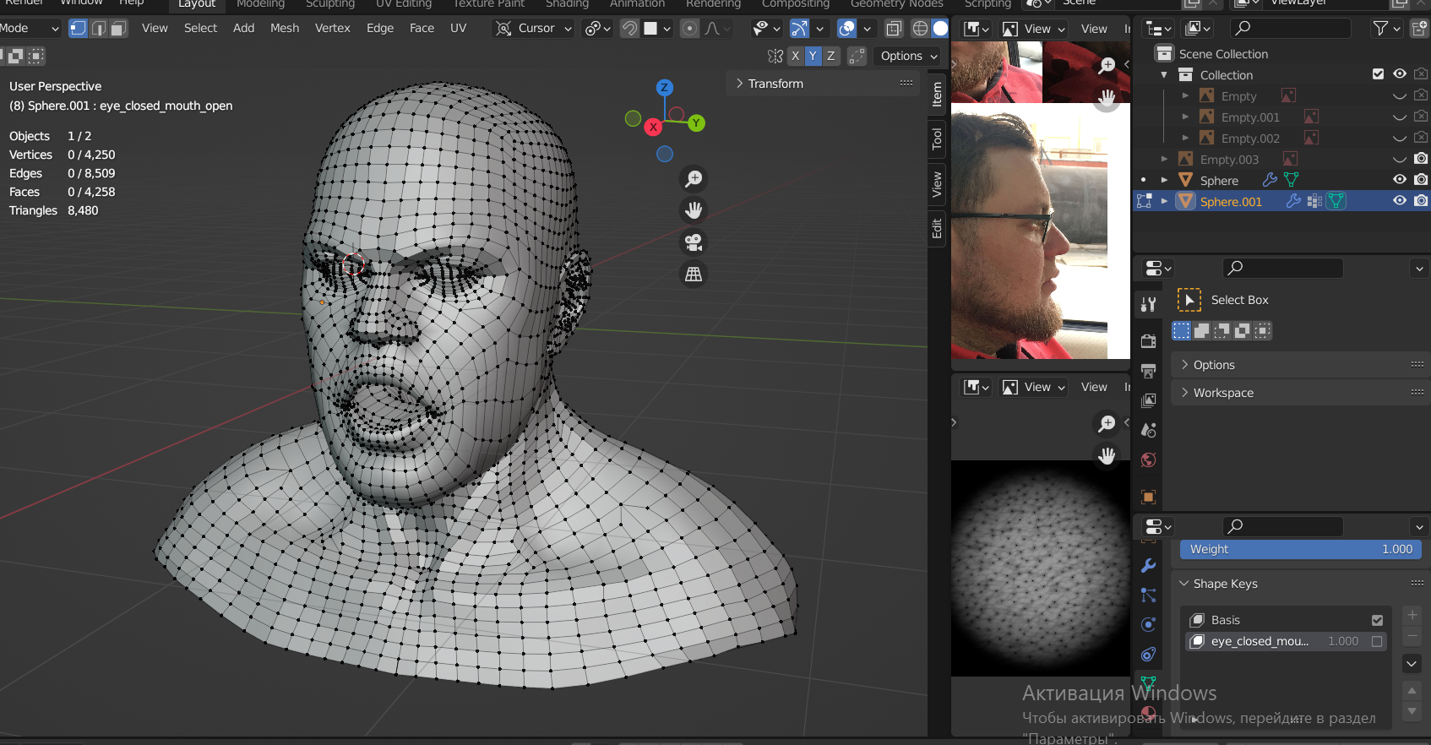Viewport: 1431px width, 745px height.
Task: Open the viewport Options dropdown
Action: [x=908, y=56]
